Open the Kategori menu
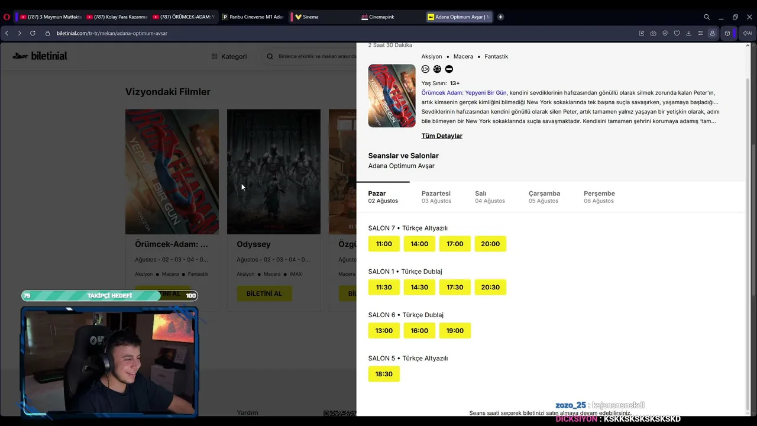Viewport: 757px width, 426px height. click(229, 57)
